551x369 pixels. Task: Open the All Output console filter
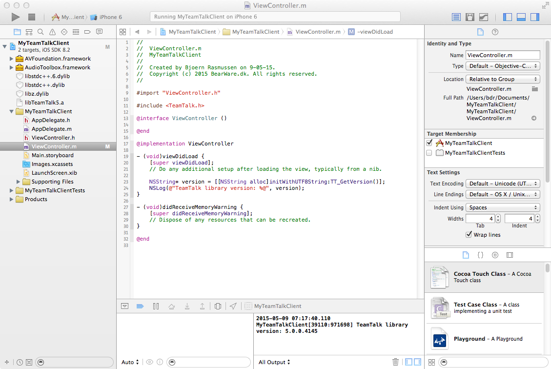(274, 362)
